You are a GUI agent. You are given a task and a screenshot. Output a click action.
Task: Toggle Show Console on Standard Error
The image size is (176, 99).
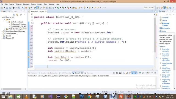pyautogui.click(x=136, y=73)
